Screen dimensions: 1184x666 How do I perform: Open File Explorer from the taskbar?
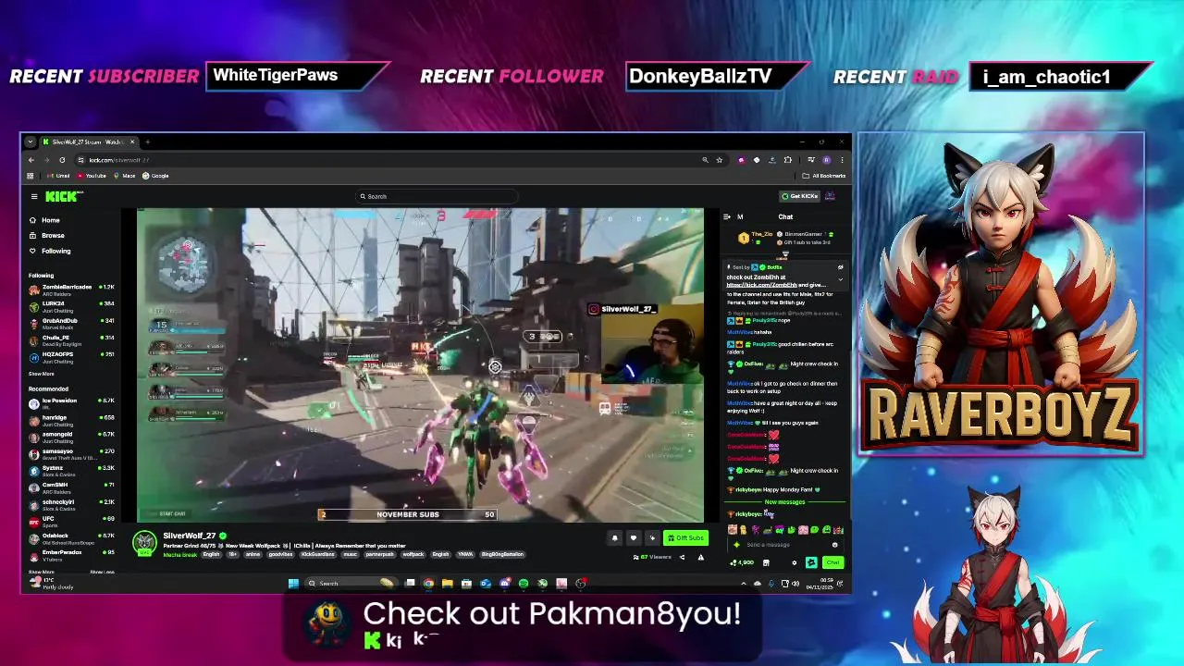point(447,583)
